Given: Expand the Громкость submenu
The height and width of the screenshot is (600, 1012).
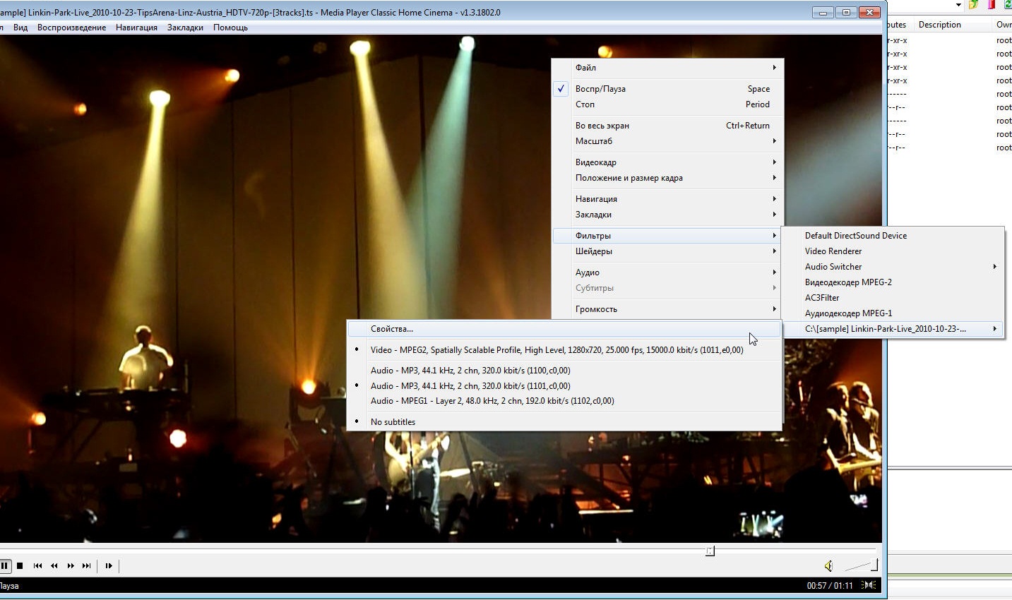Looking at the screenshot, I should [667, 309].
